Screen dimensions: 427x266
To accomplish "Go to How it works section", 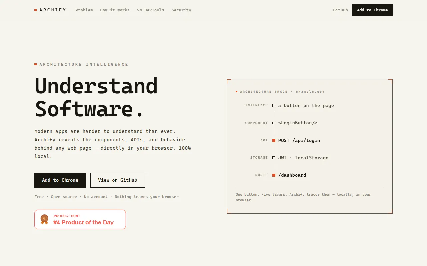I will pyautogui.click(x=115, y=10).
